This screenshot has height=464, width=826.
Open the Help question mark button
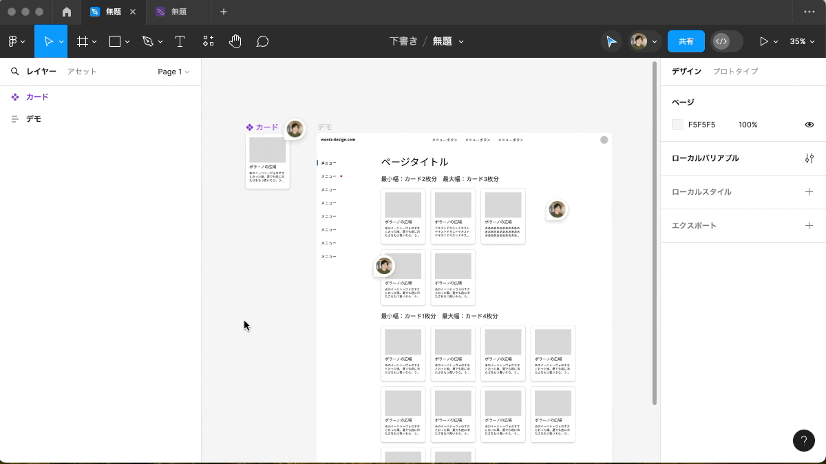[803, 441]
